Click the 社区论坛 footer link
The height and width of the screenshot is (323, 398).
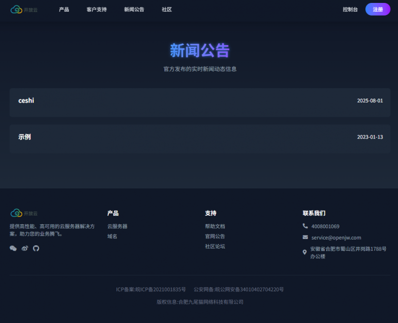click(215, 246)
